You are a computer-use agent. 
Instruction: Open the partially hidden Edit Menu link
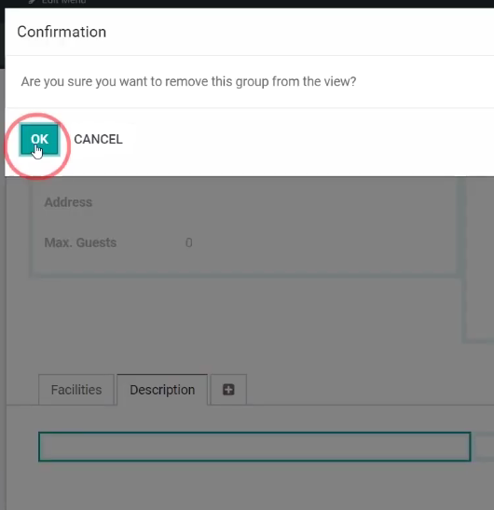[x=63, y=2]
